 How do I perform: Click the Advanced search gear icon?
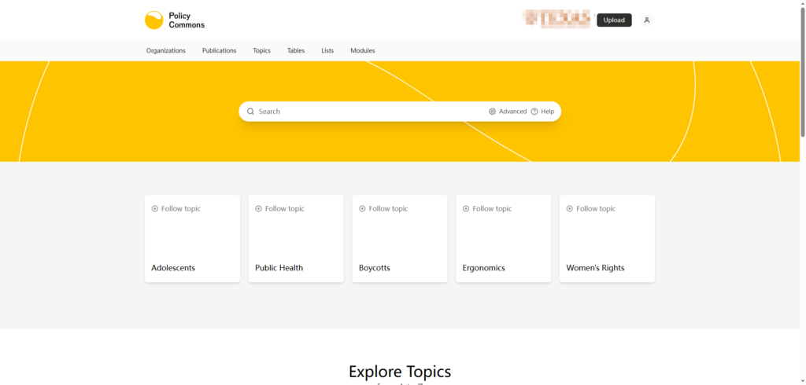(x=492, y=112)
